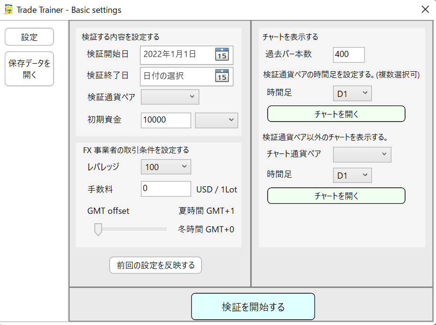Click lower チャートを開く button for other pairs
436x325 pixels.
[336, 196]
